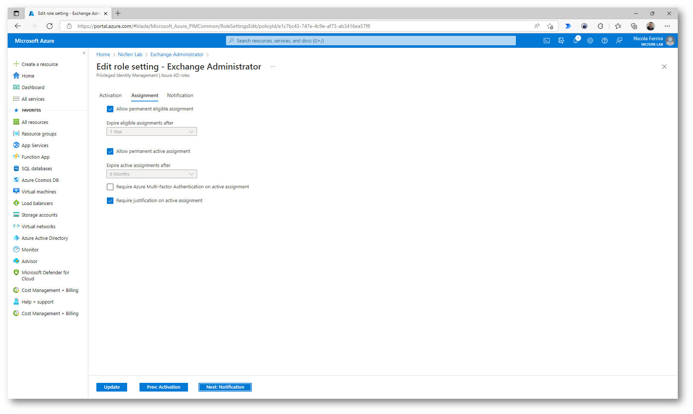The height and width of the screenshot is (414, 693).
Task: Collapse the left sidebar with chevrons
Action: 84,53
